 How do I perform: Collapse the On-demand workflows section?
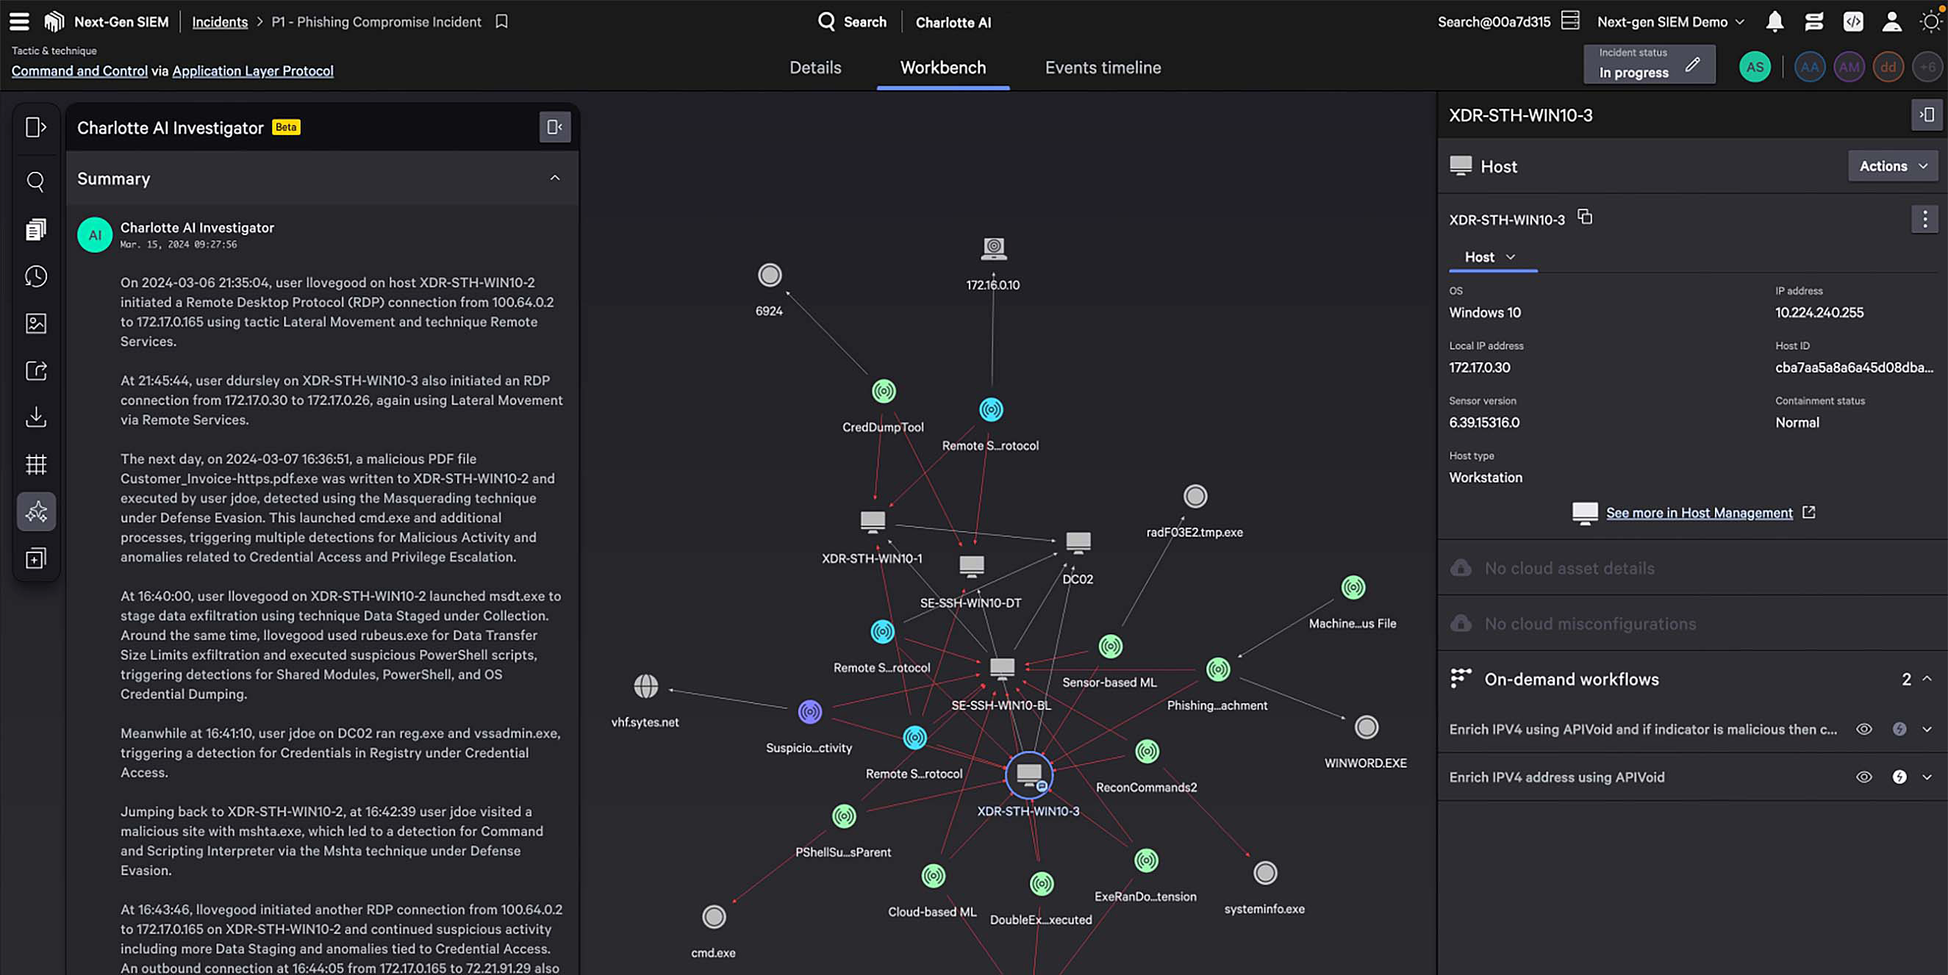point(1927,679)
